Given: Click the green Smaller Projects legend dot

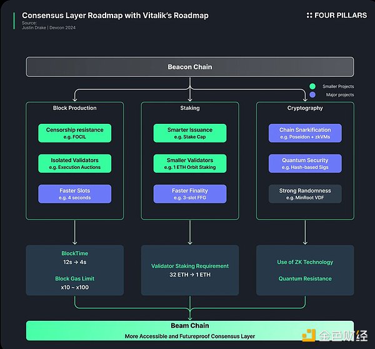Looking at the screenshot, I should tap(311, 87).
